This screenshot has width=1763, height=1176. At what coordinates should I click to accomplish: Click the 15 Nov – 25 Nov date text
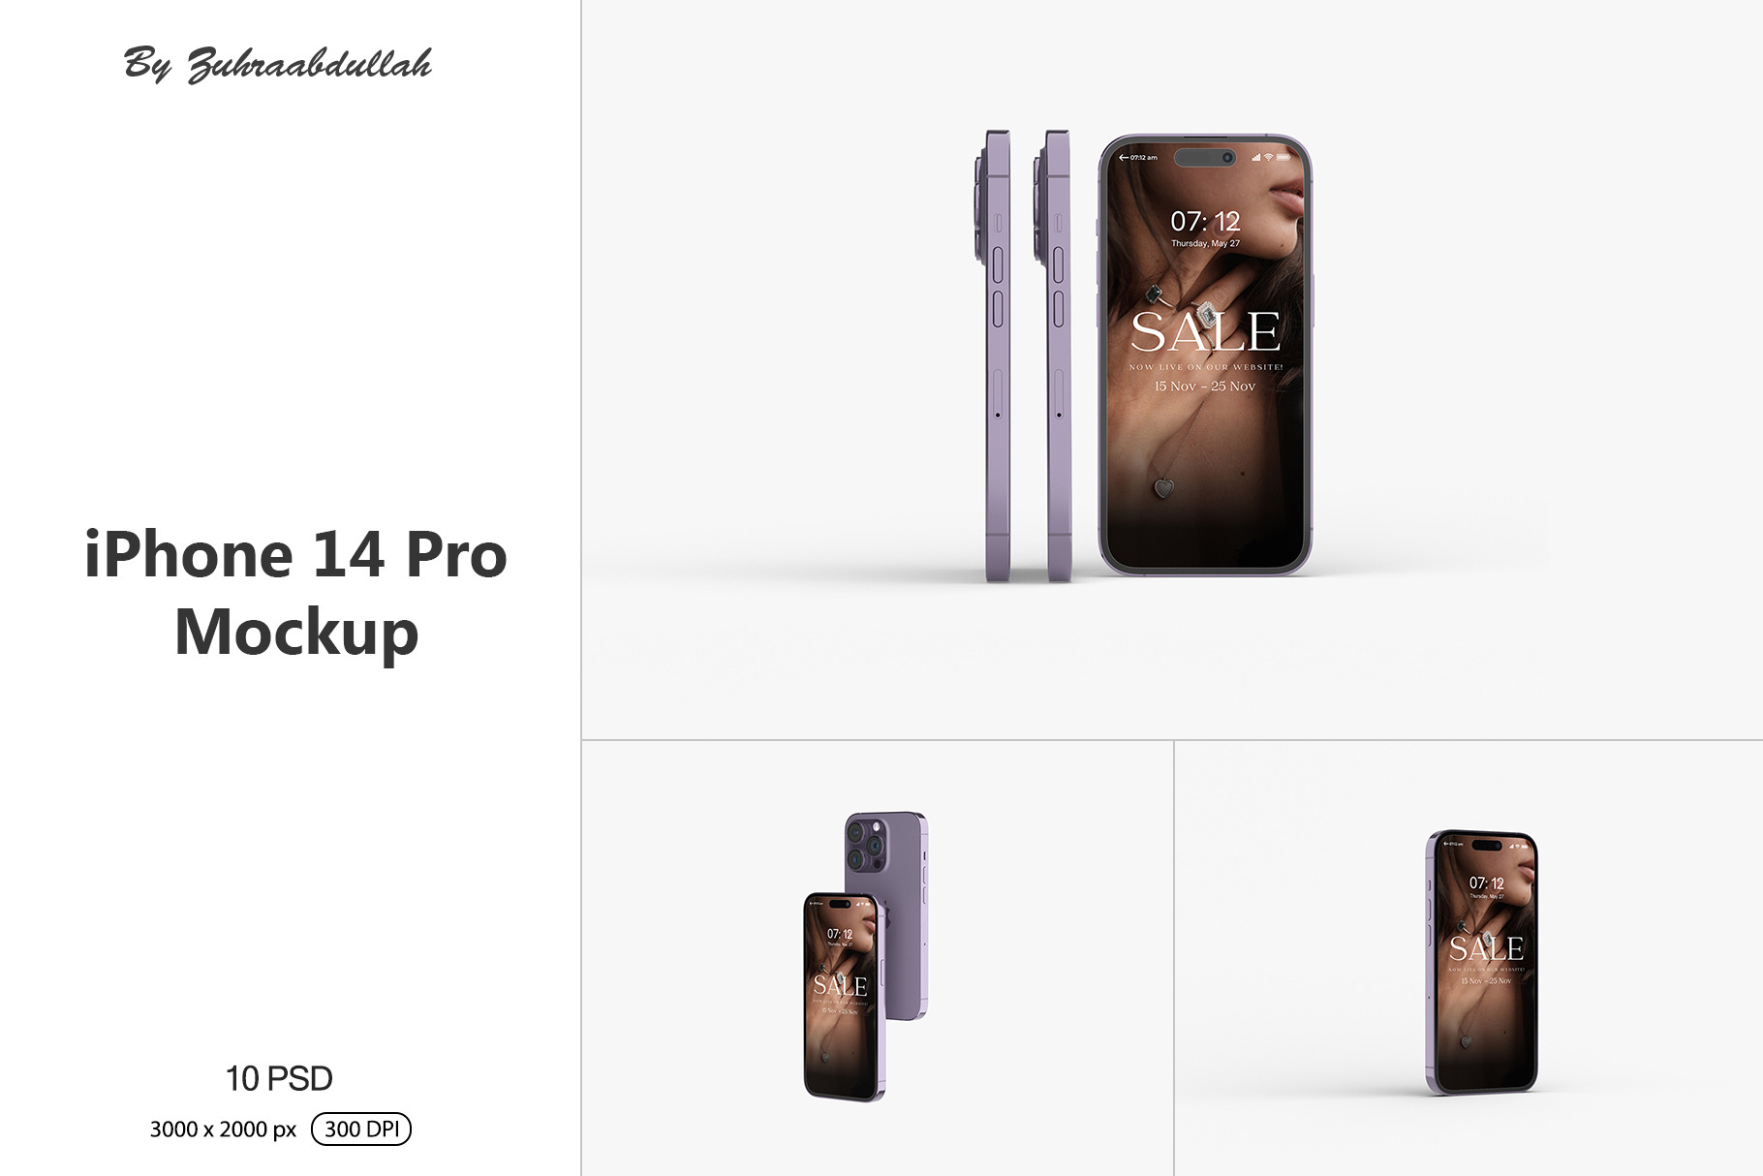pos(1204,386)
